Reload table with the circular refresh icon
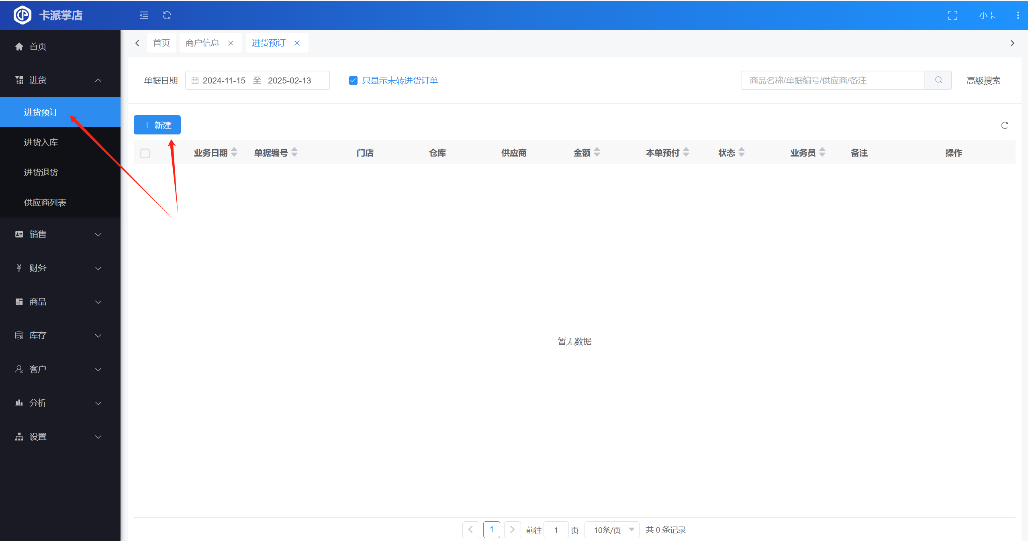 1004,126
